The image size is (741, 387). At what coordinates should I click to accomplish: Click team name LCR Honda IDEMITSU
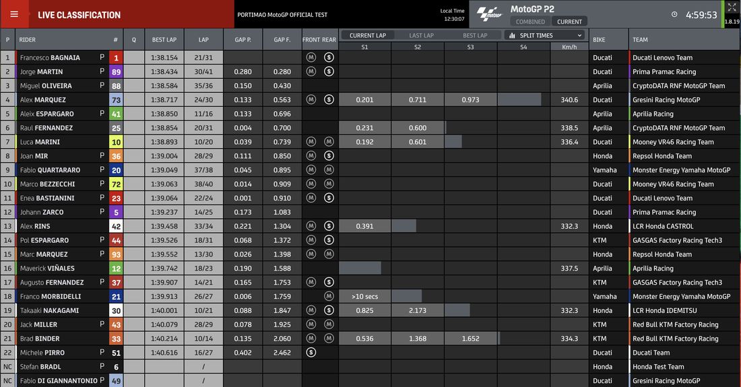664,310
